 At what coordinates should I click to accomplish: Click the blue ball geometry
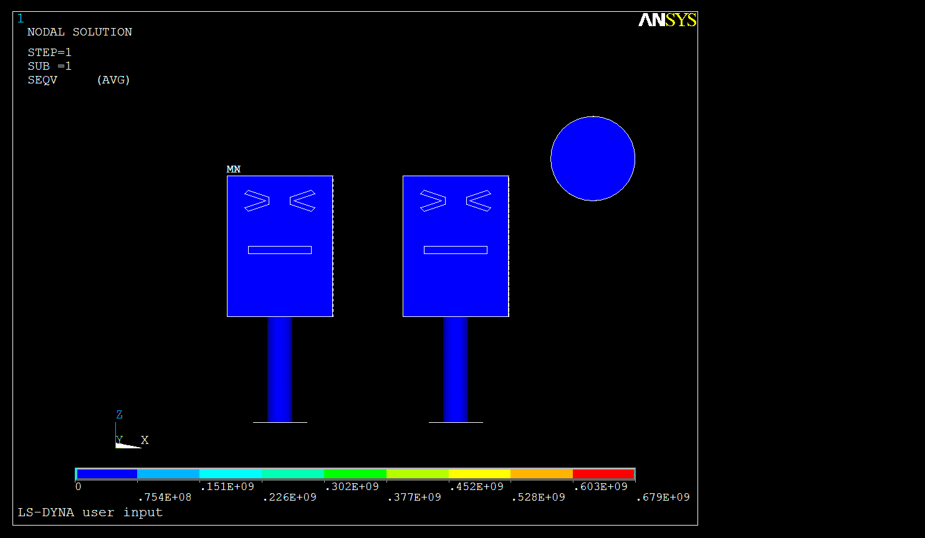(x=592, y=158)
